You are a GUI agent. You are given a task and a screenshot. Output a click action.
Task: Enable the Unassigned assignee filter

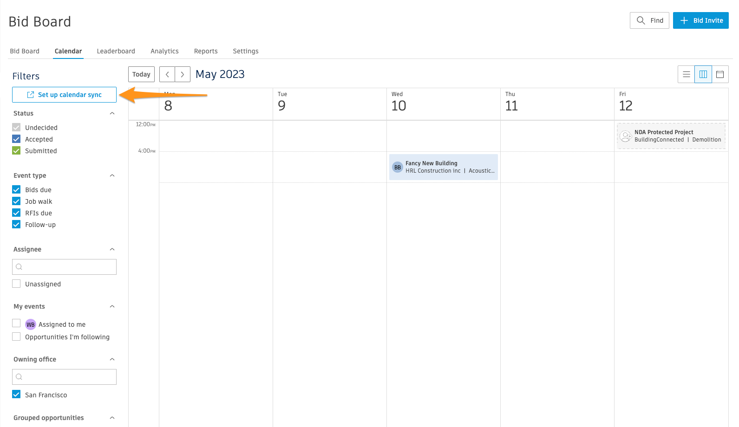point(17,284)
